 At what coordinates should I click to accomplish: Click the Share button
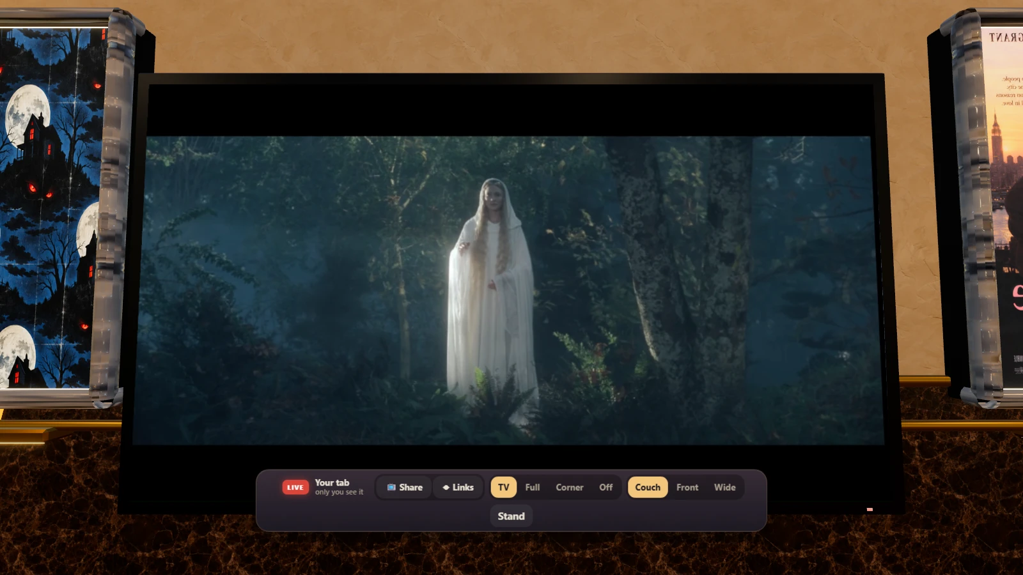(x=405, y=487)
